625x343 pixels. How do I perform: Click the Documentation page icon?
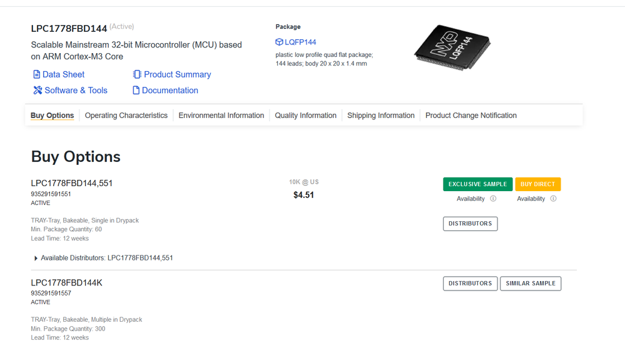pyautogui.click(x=136, y=91)
